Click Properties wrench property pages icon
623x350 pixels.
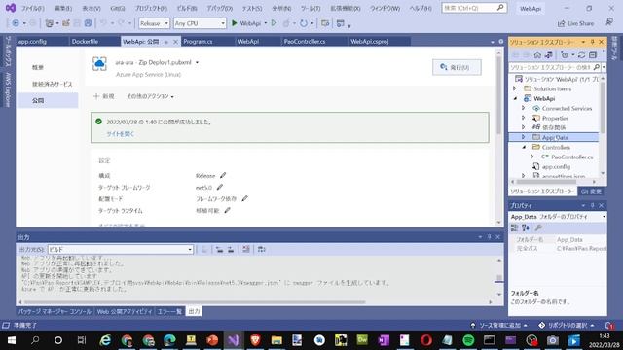coord(538,227)
